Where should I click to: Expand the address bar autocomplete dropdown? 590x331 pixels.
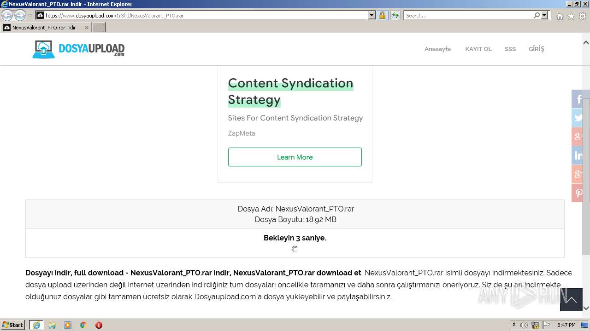pyautogui.click(x=372, y=16)
